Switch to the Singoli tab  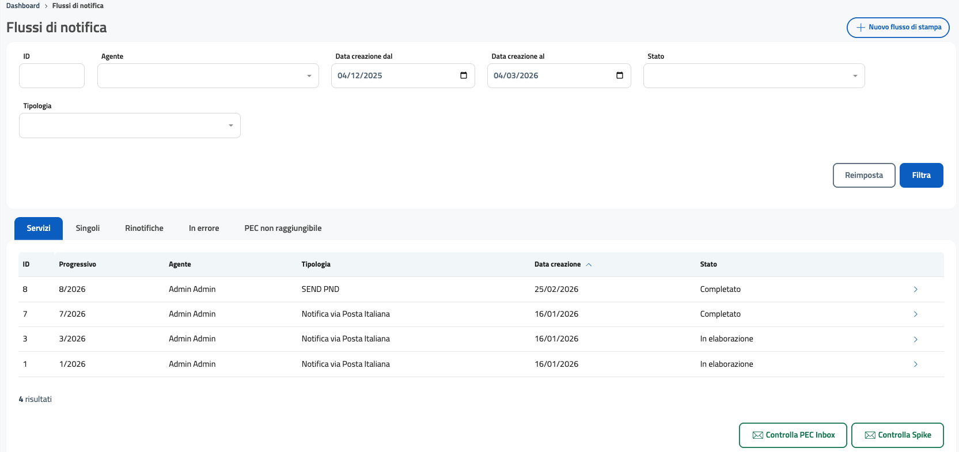(88, 229)
